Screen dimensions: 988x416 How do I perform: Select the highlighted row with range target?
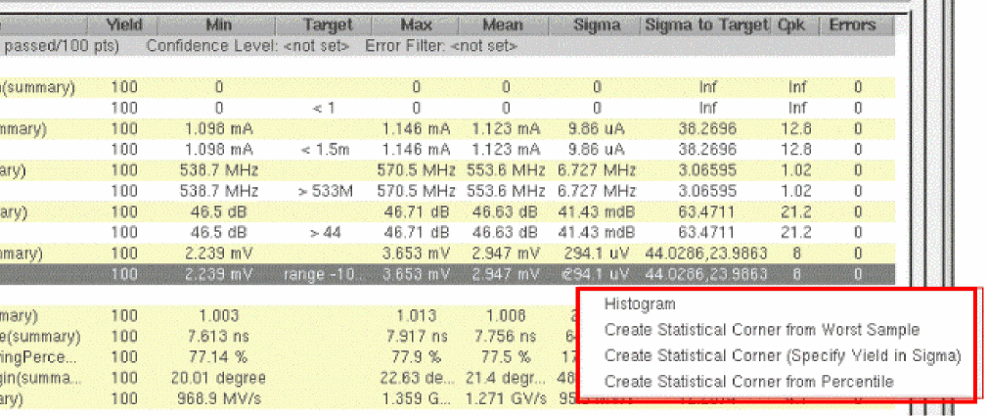tap(447, 274)
